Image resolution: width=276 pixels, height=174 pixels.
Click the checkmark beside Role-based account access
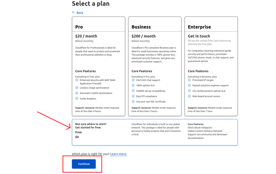click(x=189, y=96)
